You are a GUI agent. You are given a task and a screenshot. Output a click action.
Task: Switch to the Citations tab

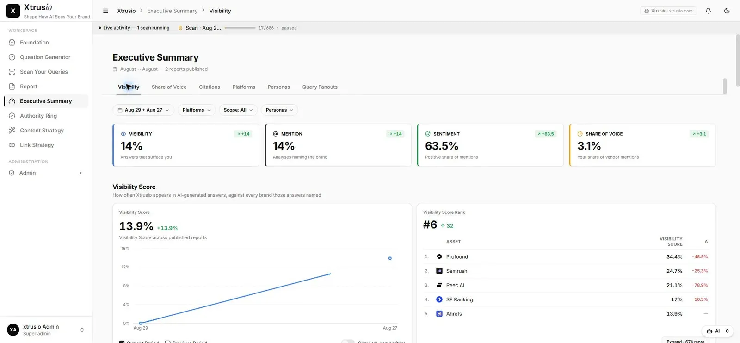pyautogui.click(x=210, y=87)
